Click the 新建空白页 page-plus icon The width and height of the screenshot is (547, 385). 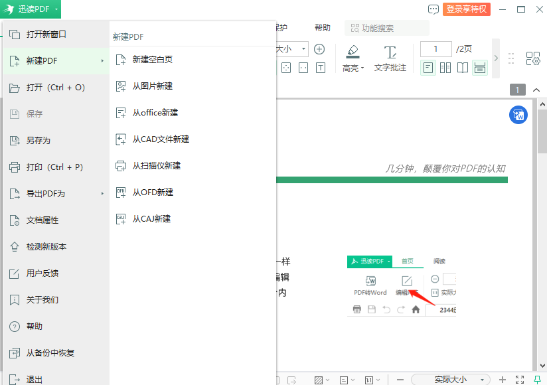(x=121, y=60)
